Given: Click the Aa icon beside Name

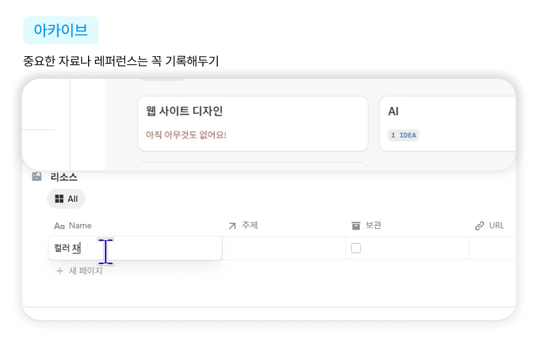Looking at the screenshot, I should tap(59, 226).
